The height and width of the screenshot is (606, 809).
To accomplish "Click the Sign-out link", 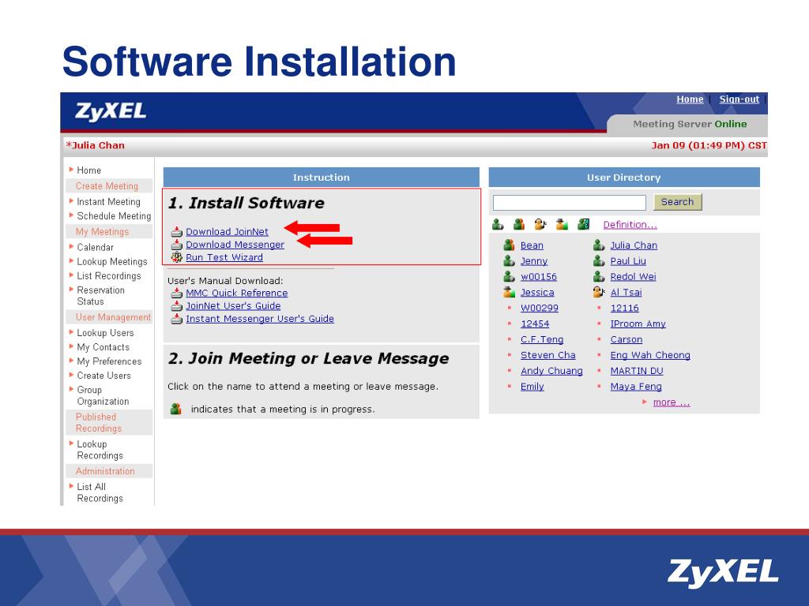I will coord(739,99).
